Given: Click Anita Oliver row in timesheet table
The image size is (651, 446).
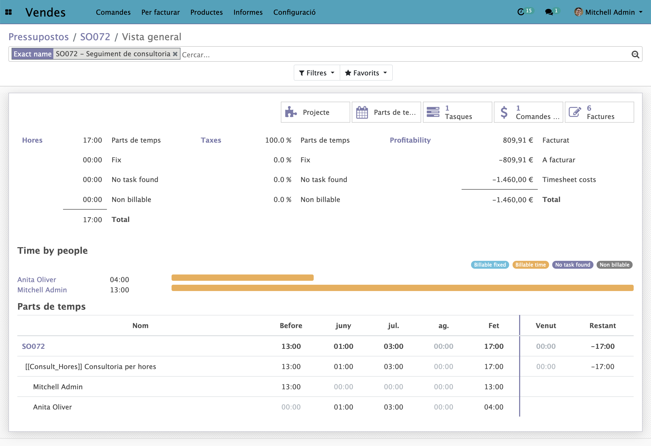Looking at the screenshot, I should (325, 407).
